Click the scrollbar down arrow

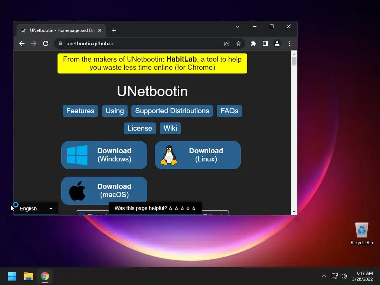pyautogui.click(x=294, y=212)
